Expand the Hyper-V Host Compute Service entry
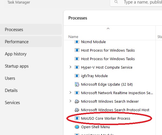Viewport: 162px width, 135px height. tap(70, 67)
